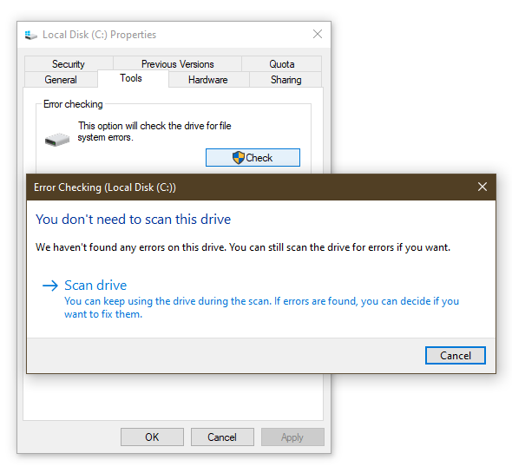Open the Previous Versions tab
The width and height of the screenshot is (512, 473).
[177, 63]
